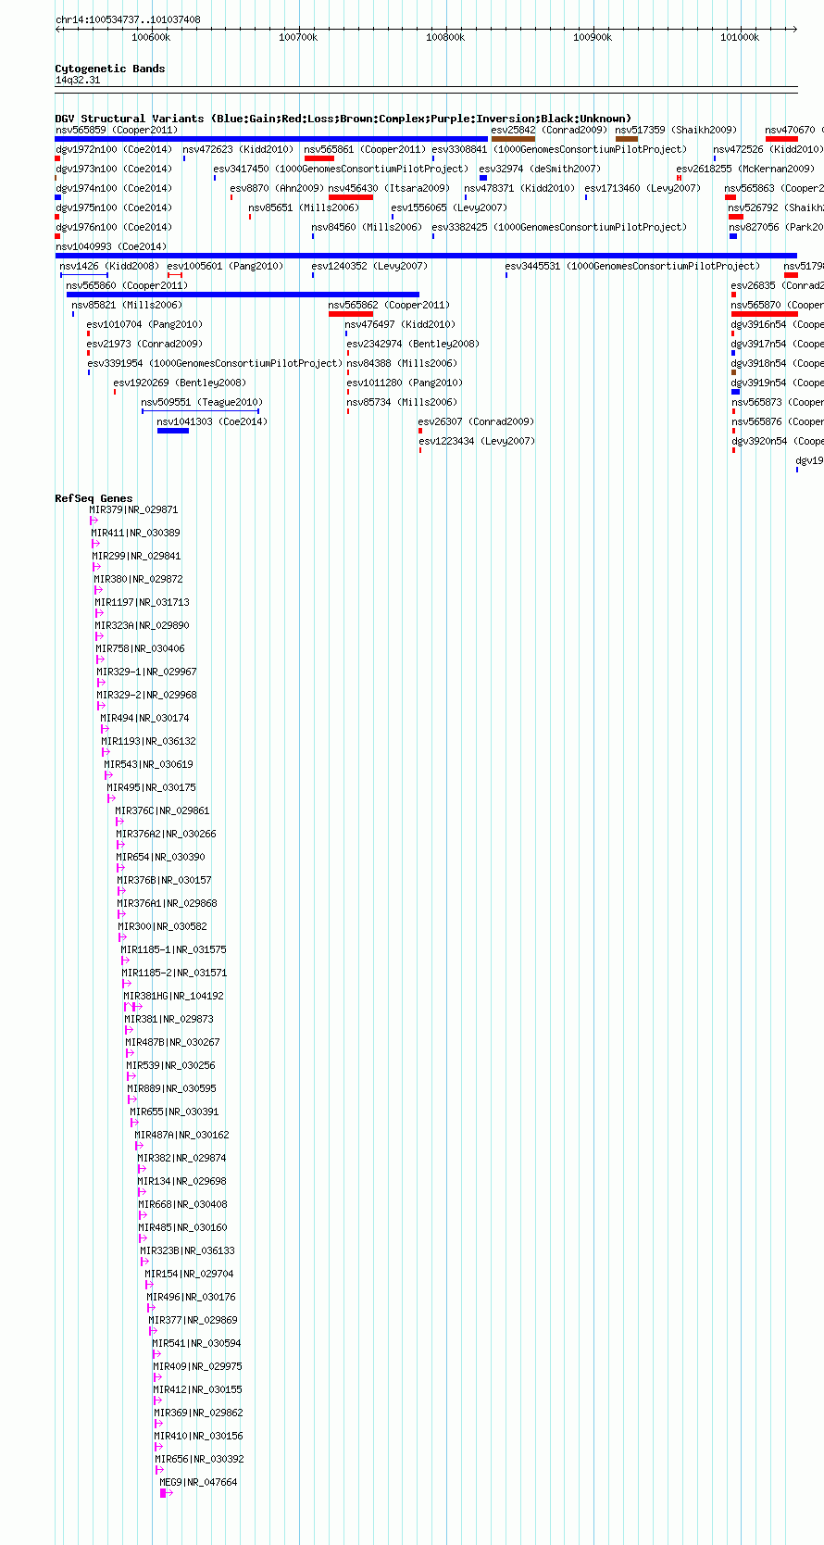Click the 100800k ruler label
Viewport: 824px width, 1545px height.
point(445,38)
